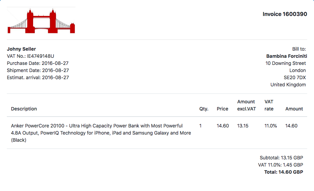314x191 pixels.
Task: Select the Invoice 1600390 heading
Action: (285, 14)
